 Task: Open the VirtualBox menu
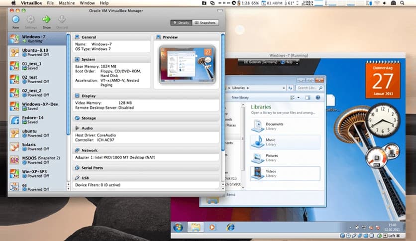click(x=31, y=3)
